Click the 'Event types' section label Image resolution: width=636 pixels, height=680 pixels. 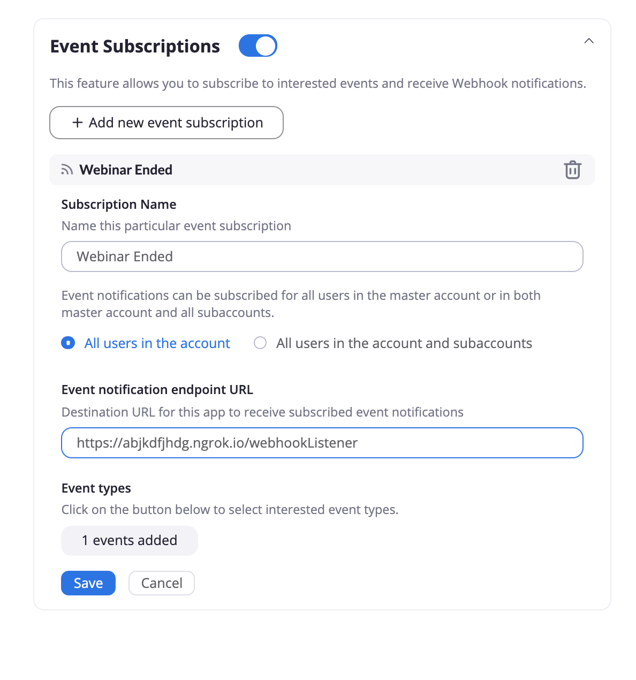point(96,488)
